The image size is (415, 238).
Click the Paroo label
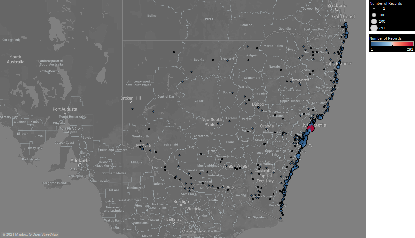[x=209, y=19]
